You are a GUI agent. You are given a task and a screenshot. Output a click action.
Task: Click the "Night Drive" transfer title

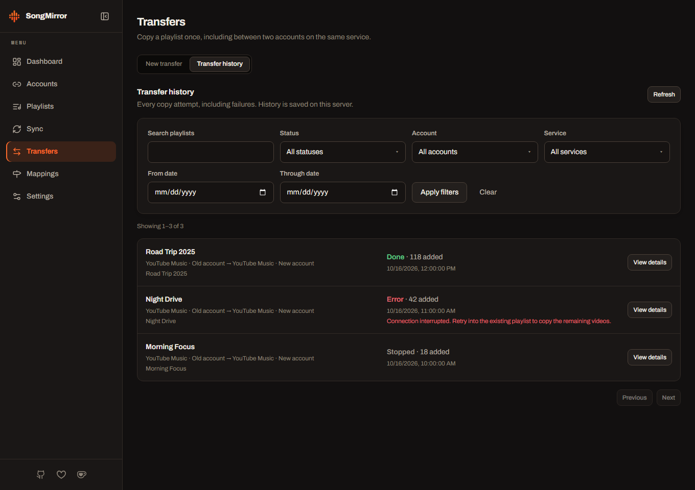[164, 300]
